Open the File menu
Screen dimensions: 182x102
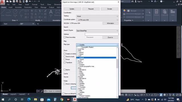click(x=8, y=5)
